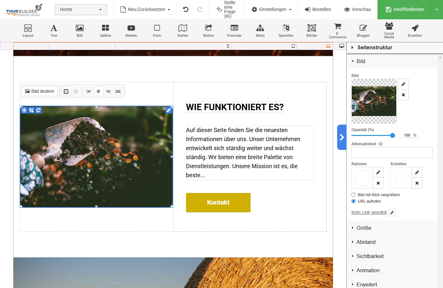The width and height of the screenshot is (443, 288).
Task: Open the Neu/Zurücksetzen menu
Action: click(145, 10)
